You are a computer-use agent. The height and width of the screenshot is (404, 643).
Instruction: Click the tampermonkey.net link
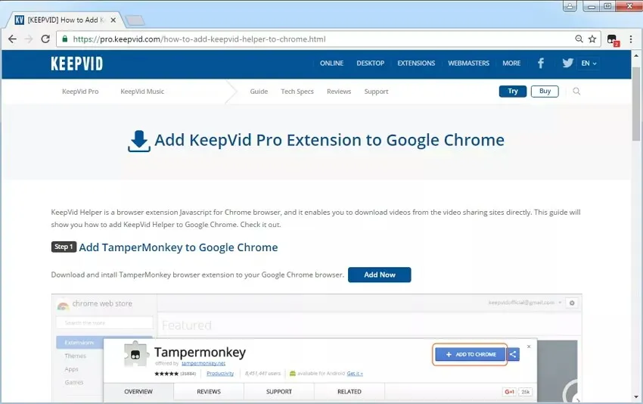[x=203, y=363]
